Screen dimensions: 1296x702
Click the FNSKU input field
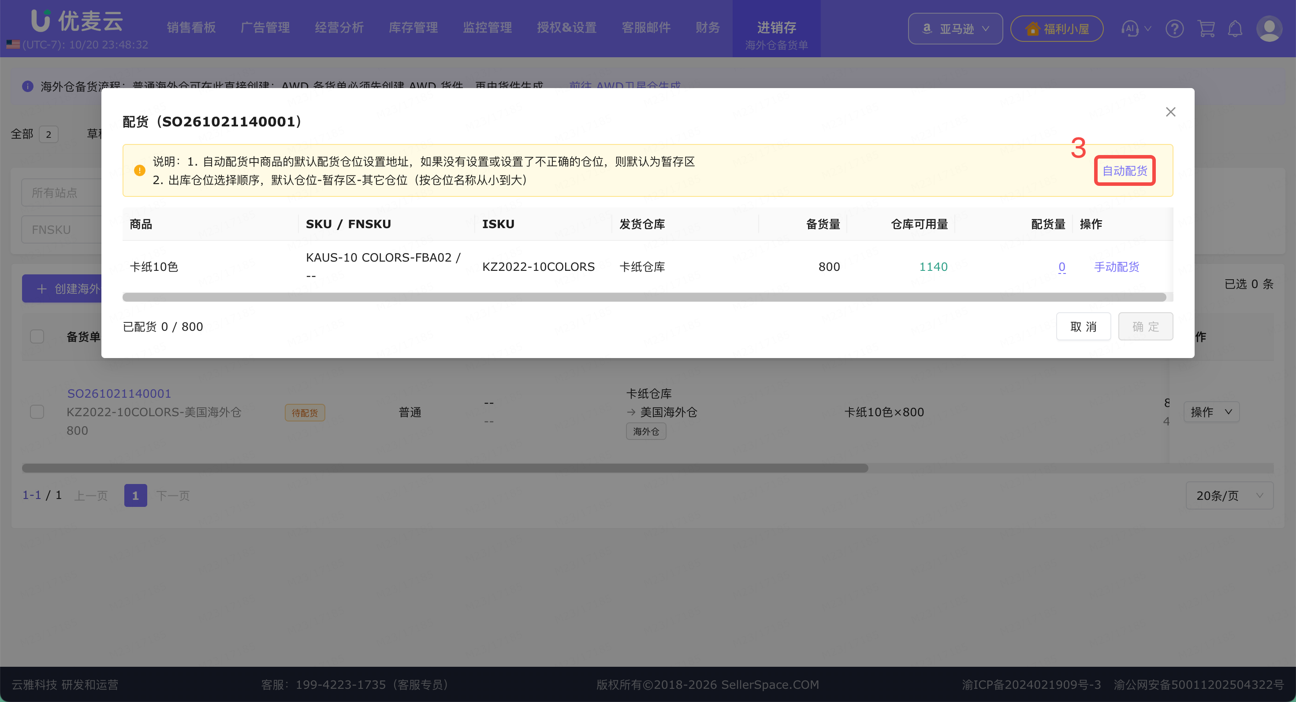61,229
